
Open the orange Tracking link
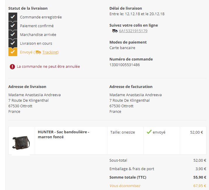pyautogui.click(x=50, y=52)
